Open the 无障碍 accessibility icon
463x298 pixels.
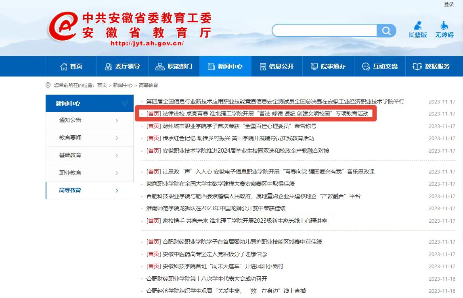[444, 29]
